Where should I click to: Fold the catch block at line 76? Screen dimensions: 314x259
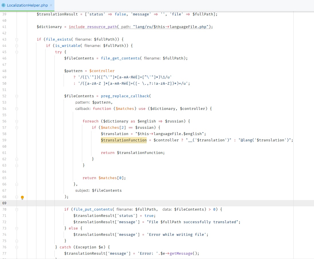coord(17,247)
